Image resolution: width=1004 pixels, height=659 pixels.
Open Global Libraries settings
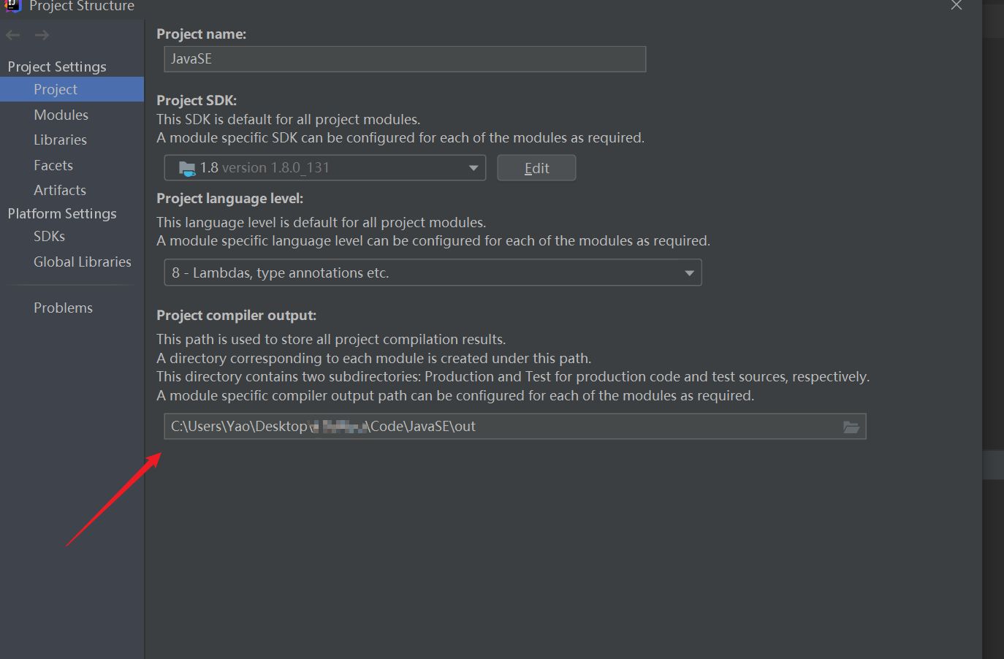pyautogui.click(x=83, y=262)
